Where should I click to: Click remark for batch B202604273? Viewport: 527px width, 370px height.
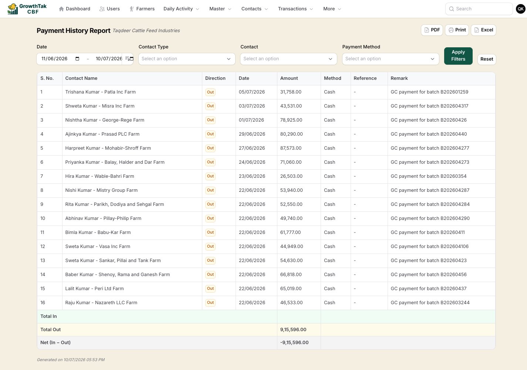pyautogui.click(x=430, y=162)
